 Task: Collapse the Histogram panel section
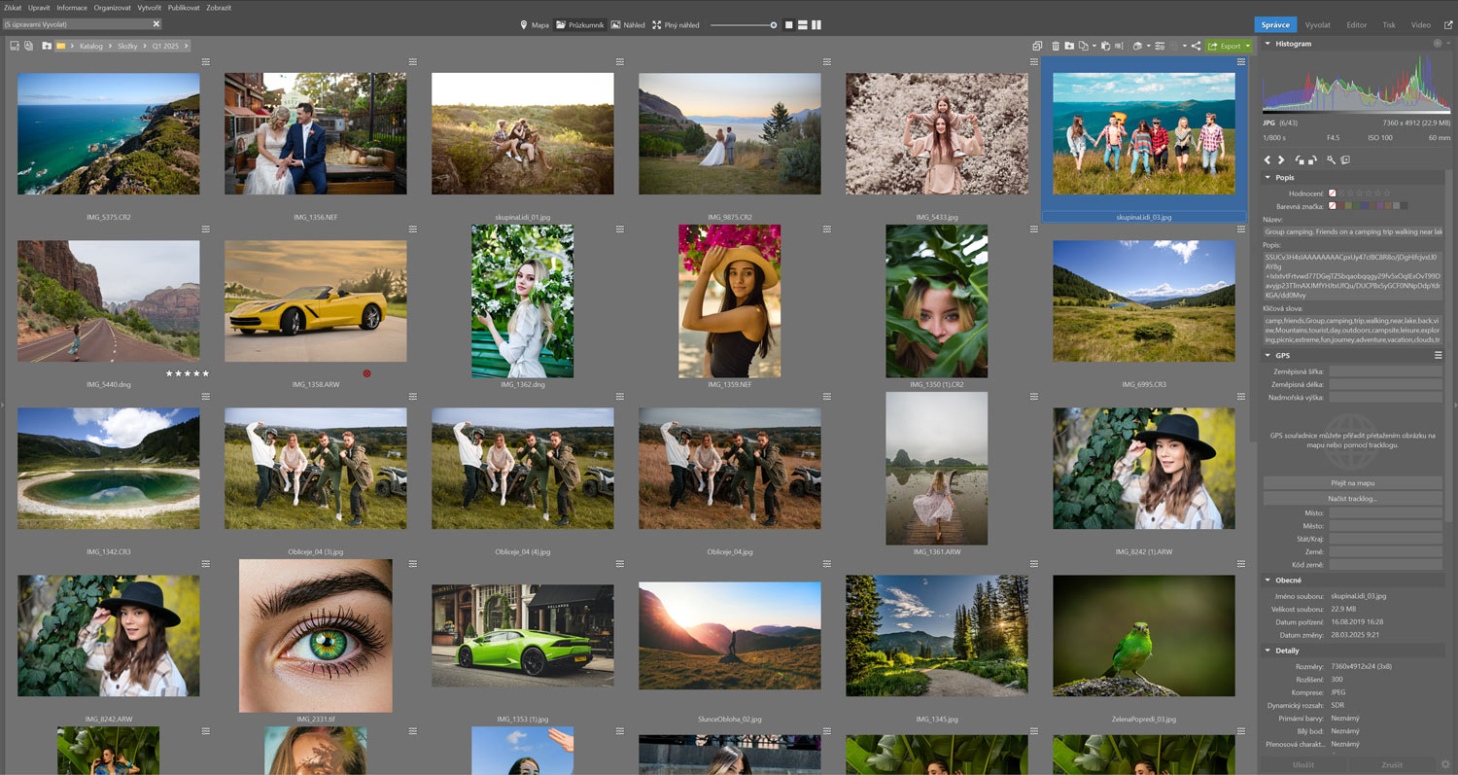[x=1267, y=44]
